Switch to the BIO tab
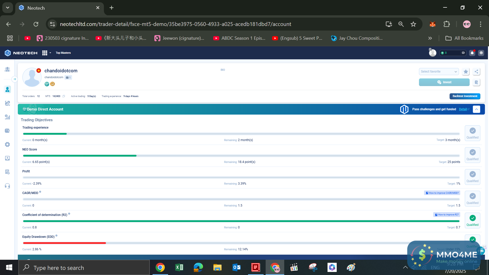489x275 pixels. 223,70
